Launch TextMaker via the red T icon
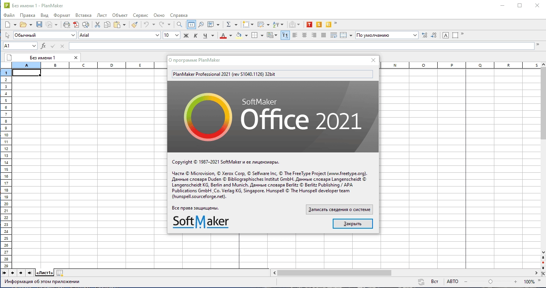 [309, 25]
